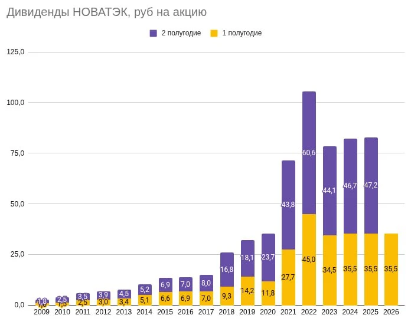The image size is (411, 325).
Task: Click the '60,6' value in the 2022 bar
Action: pyautogui.click(x=309, y=152)
